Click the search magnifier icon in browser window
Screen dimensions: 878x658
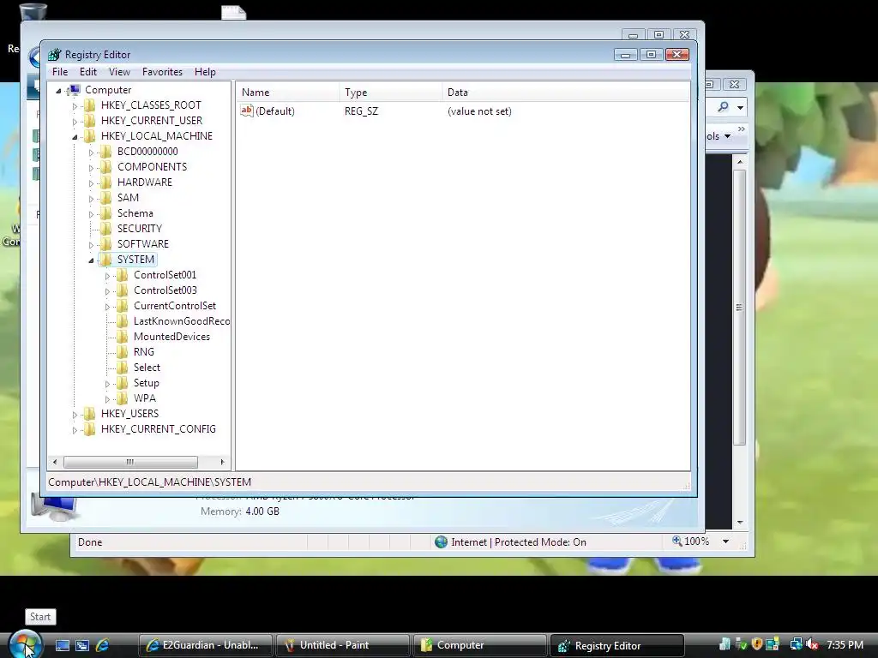[724, 106]
